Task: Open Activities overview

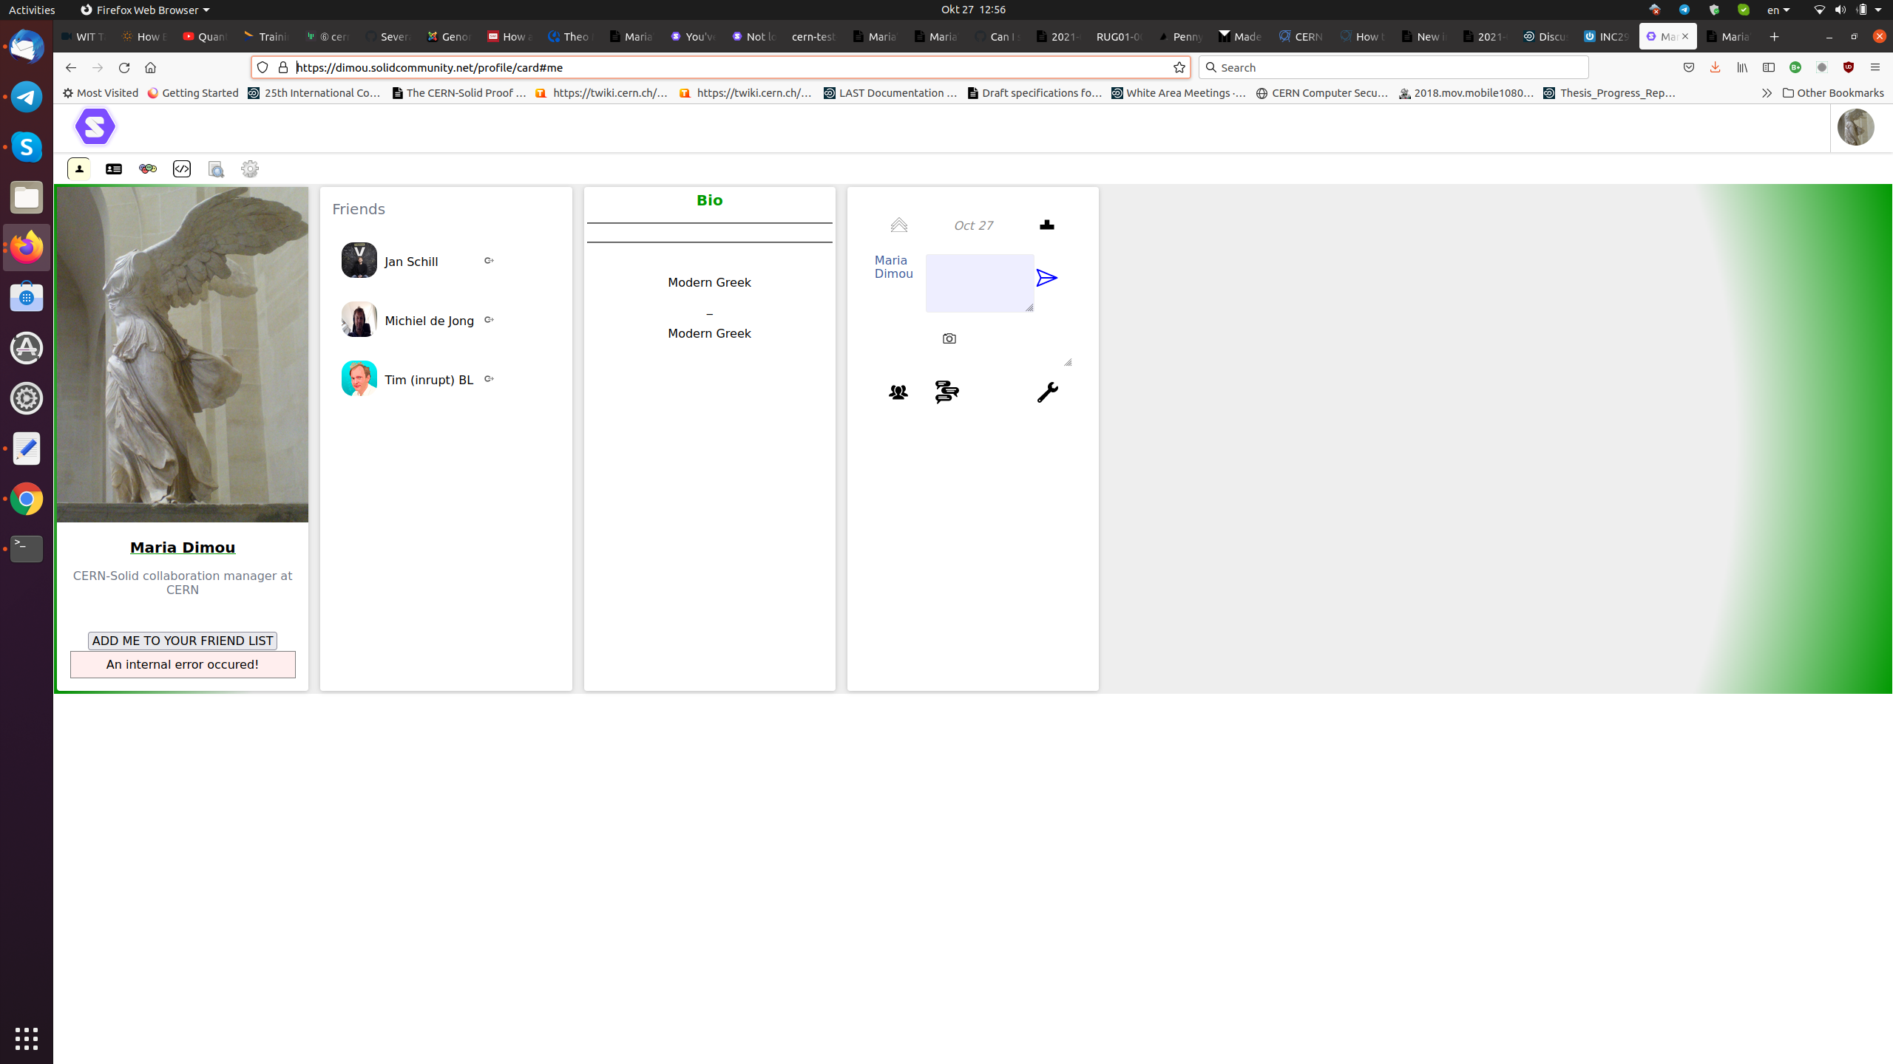Action: (x=32, y=10)
